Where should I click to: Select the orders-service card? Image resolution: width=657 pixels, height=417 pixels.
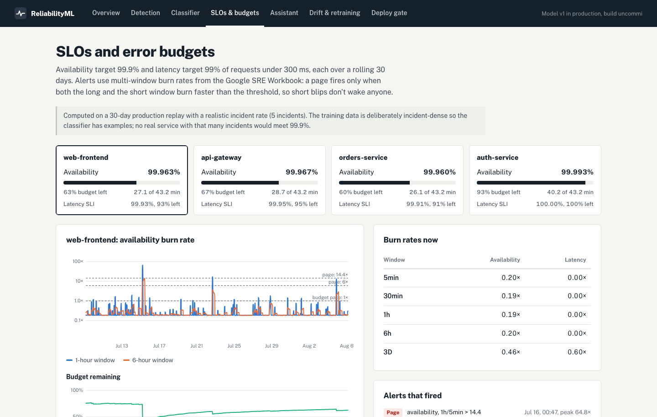point(397,180)
